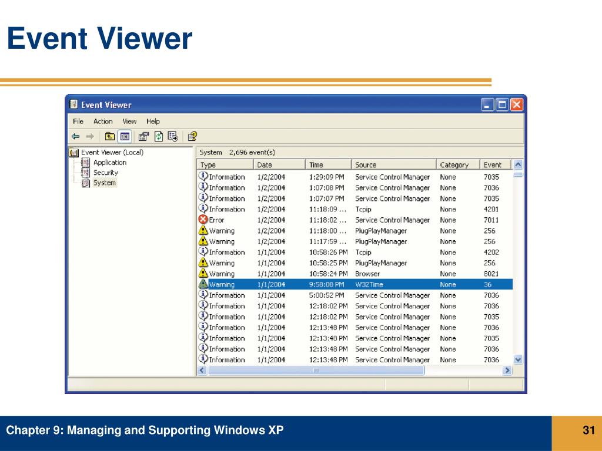Click the Back arrow toolbar icon
Image resolution: width=602 pixels, height=451 pixels.
click(76, 136)
